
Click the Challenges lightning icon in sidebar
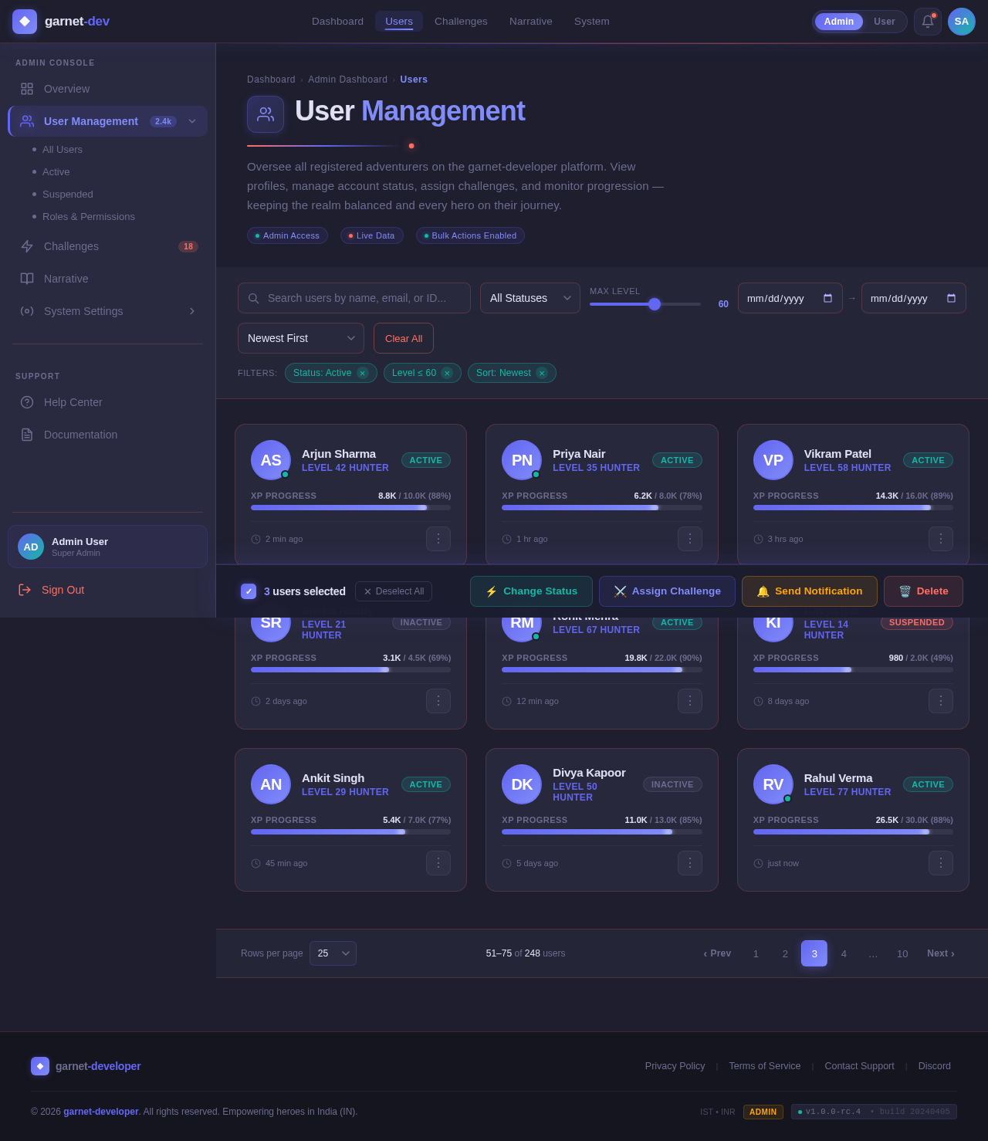pos(27,246)
